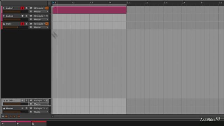The width and height of the screenshot is (224, 126).
Task: Open No input dropdown on Master track
Action: 39,108
